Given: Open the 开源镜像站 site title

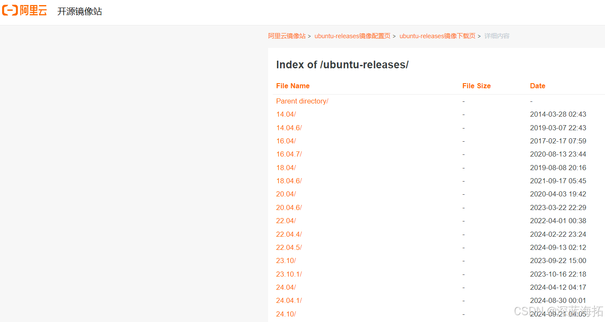Looking at the screenshot, I should coord(80,11).
